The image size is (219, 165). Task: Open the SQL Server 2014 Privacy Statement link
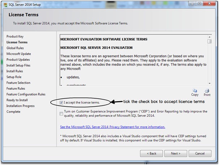[x=112, y=127]
